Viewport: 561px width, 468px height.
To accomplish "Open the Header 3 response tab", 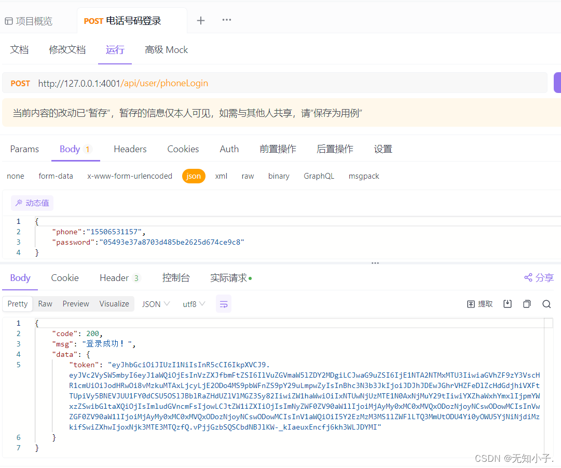I will [x=118, y=278].
